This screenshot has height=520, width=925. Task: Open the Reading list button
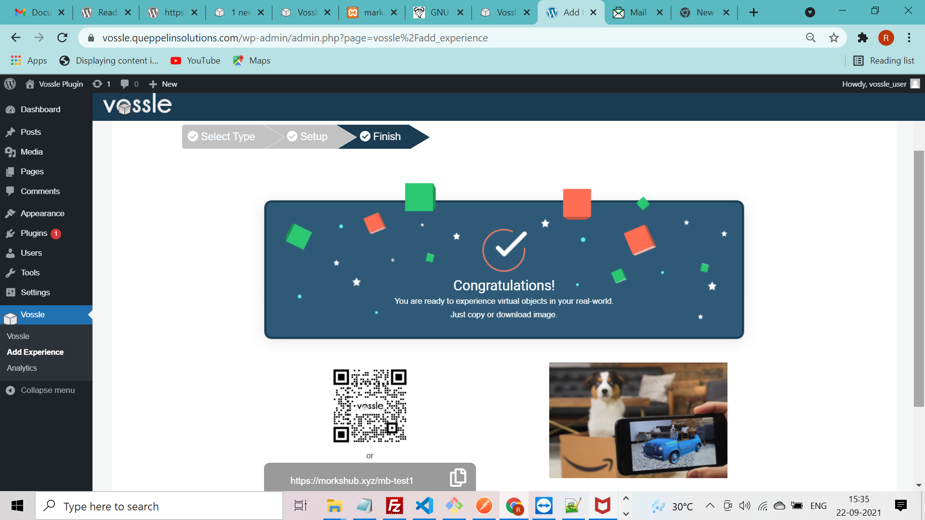coord(884,60)
